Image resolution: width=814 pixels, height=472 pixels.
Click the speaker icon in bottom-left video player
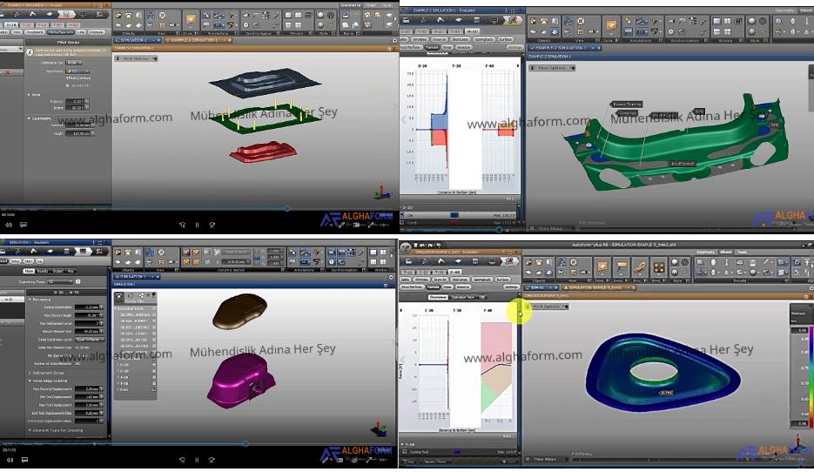tap(10, 460)
